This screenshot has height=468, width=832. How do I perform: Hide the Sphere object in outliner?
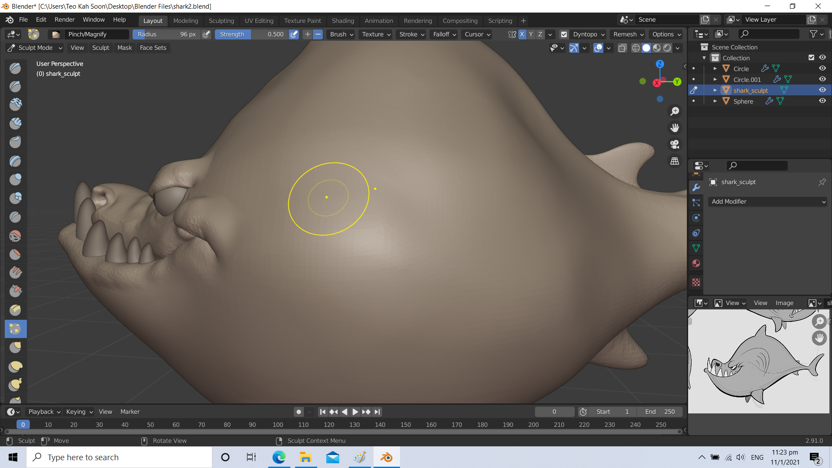point(822,101)
